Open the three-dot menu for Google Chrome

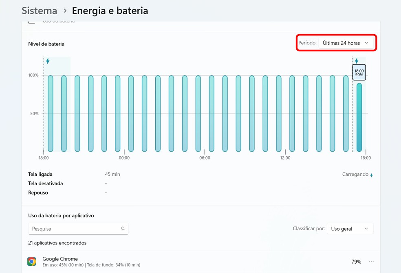pyautogui.click(x=371, y=261)
